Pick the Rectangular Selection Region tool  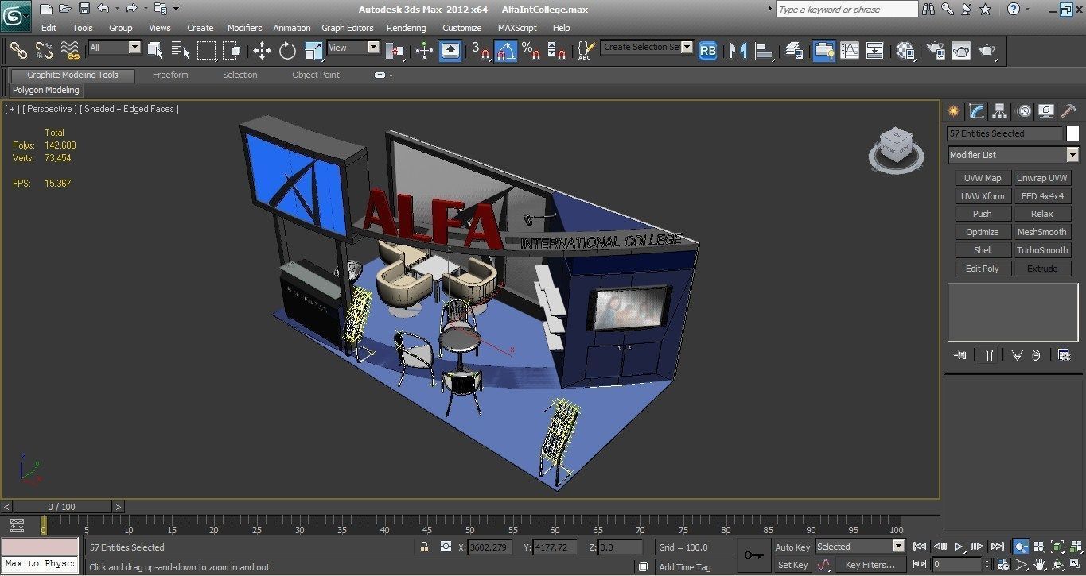click(206, 51)
